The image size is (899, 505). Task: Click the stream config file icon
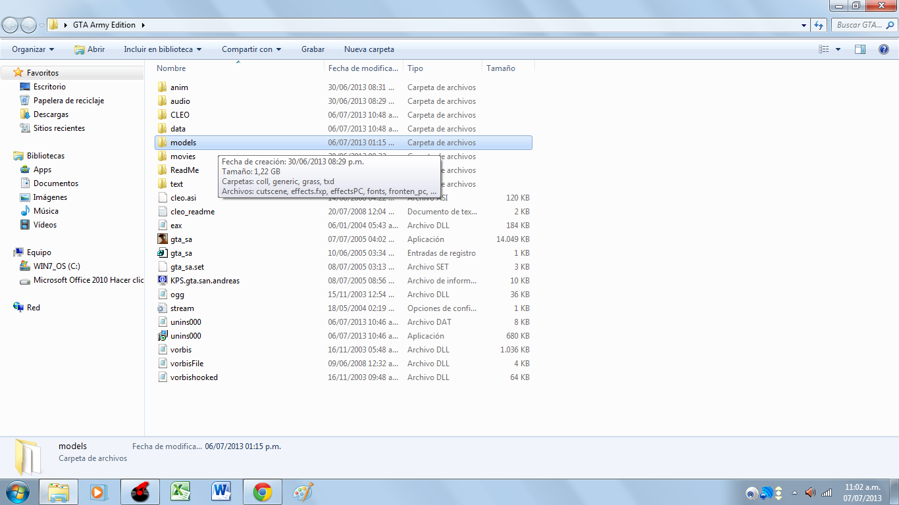point(163,308)
